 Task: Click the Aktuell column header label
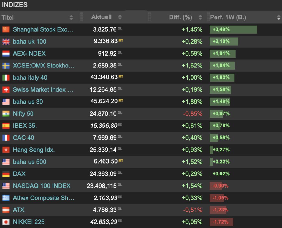coord(101,17)
